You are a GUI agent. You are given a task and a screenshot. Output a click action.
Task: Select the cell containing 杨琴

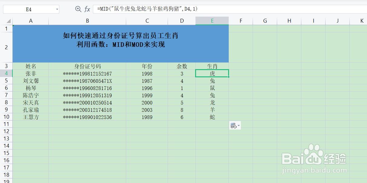pyautogui.click(x=31, y=88)
